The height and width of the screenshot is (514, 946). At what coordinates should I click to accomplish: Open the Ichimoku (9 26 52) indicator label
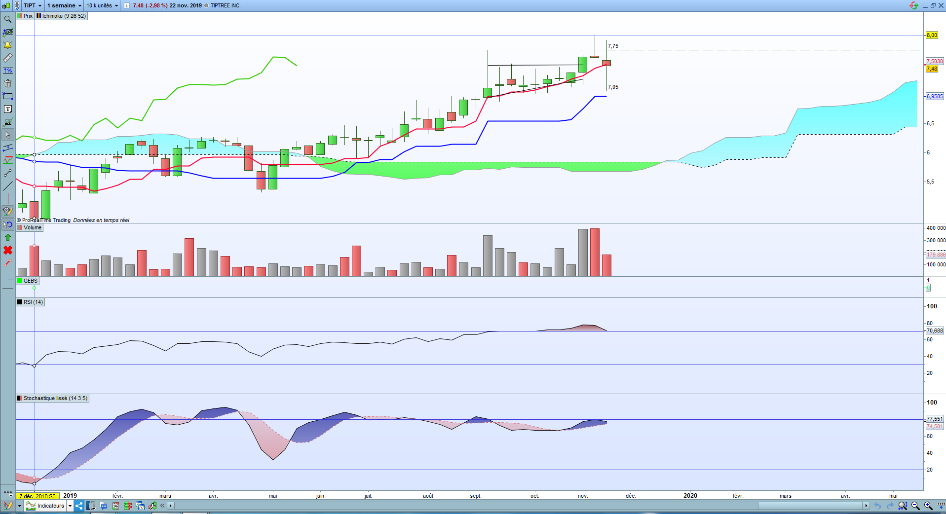click(x=61, y=16)
